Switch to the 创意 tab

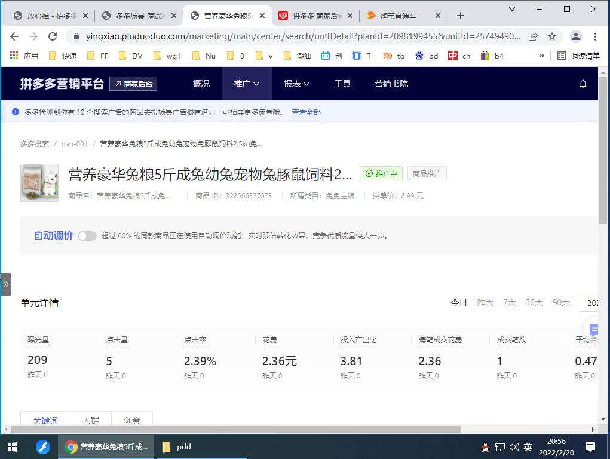tap(132, 418)
